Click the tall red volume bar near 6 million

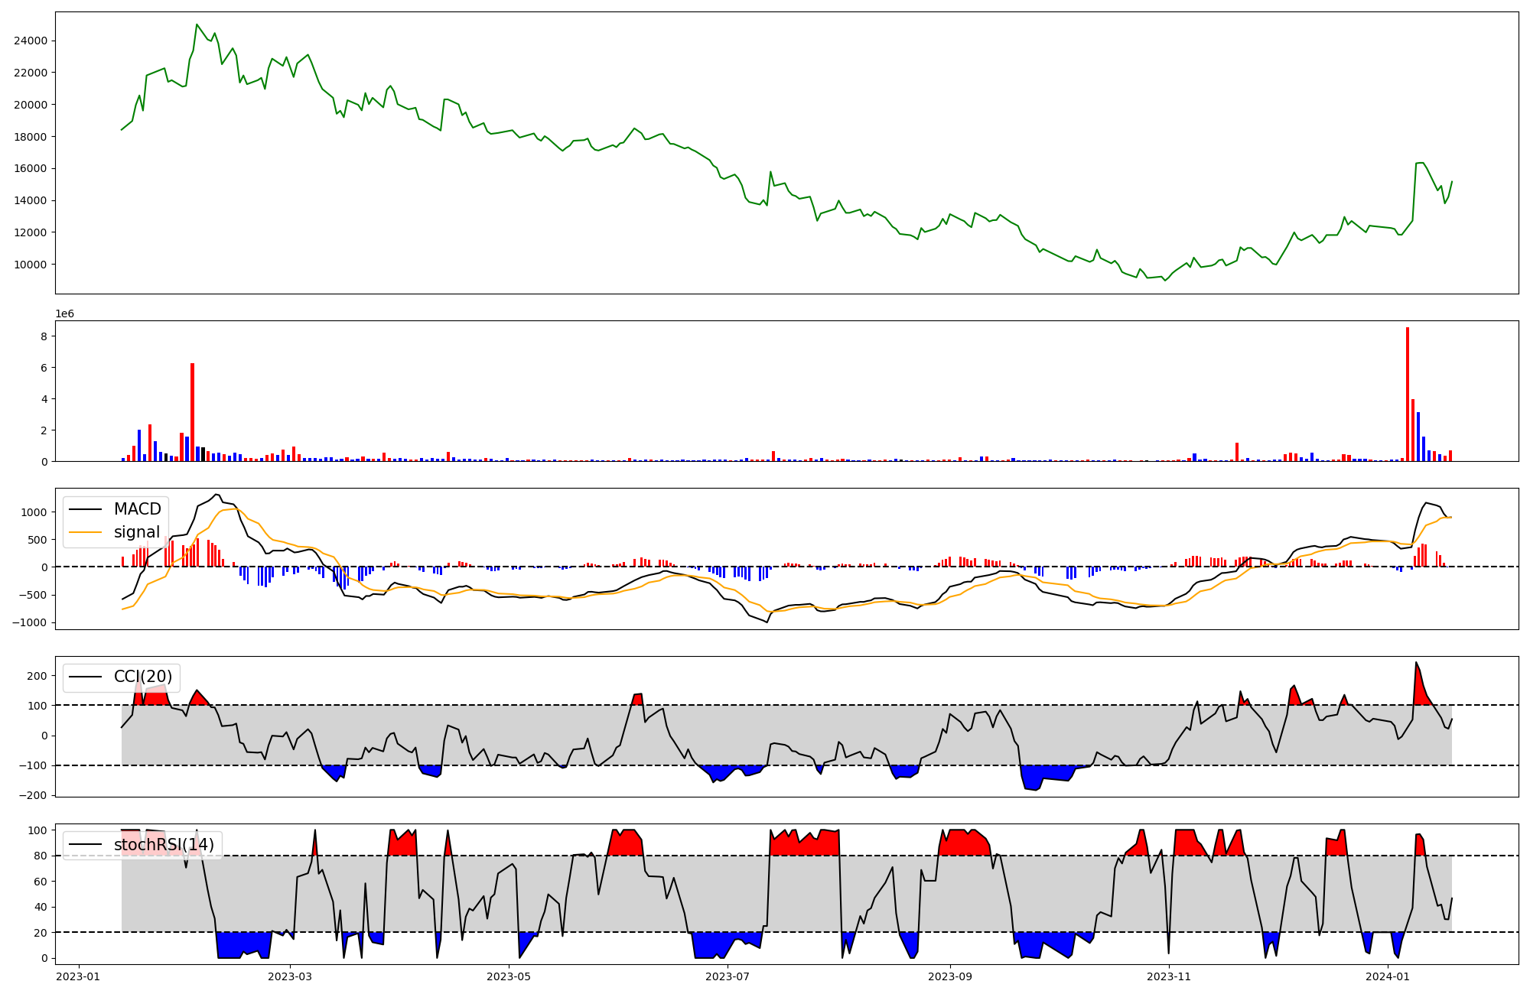point(193,412)
